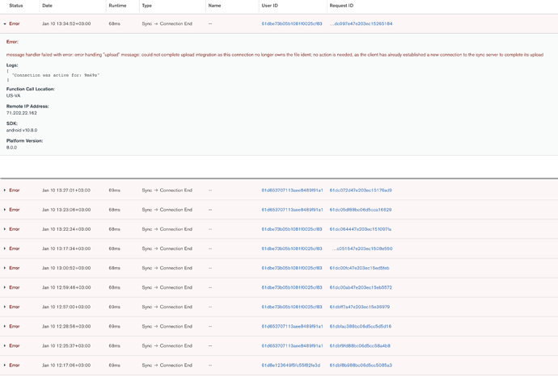The height and width of the screenshot is (376, 558).
Task: Click the Runtime column header
Action: pos(117,6)
